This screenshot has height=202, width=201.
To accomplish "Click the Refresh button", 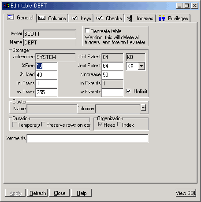I will [x=37, y=193].
